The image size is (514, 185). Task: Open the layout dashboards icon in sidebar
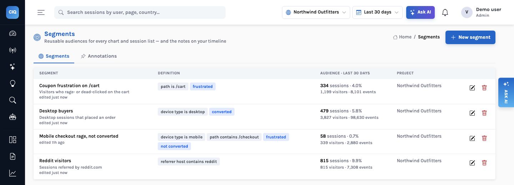pyautogui.click(x=12, y=139)
